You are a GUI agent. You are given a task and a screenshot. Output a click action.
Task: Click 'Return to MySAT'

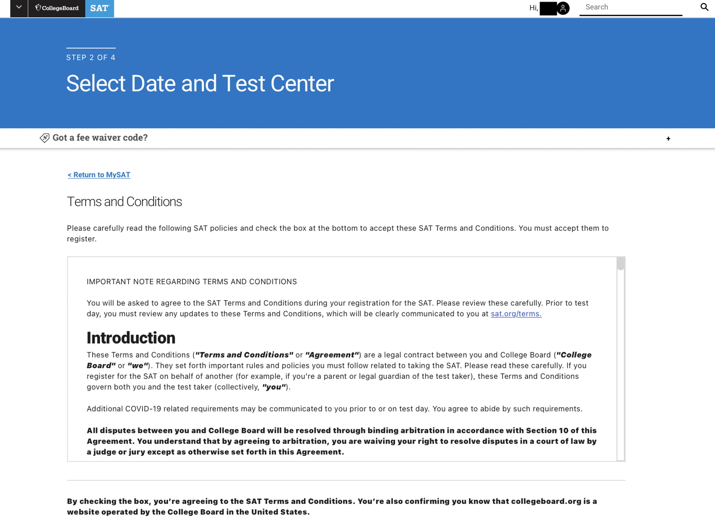[x=99, y=175]
